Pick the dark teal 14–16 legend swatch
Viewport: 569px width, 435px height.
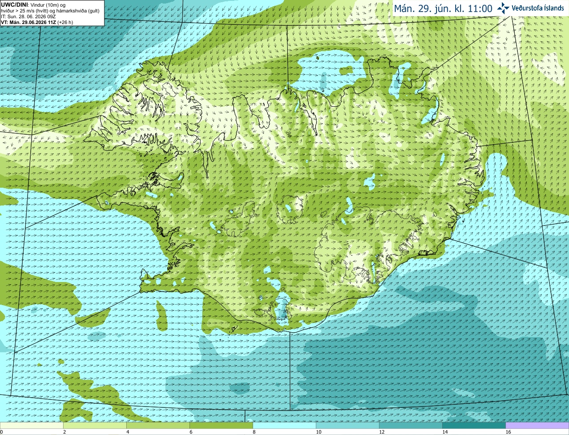click(x=474, y=426)
